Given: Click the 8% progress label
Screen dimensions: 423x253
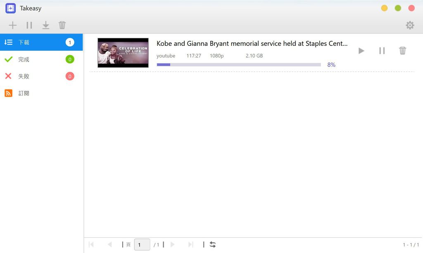Looking at the screenshot, I should [x=331, y=65].
